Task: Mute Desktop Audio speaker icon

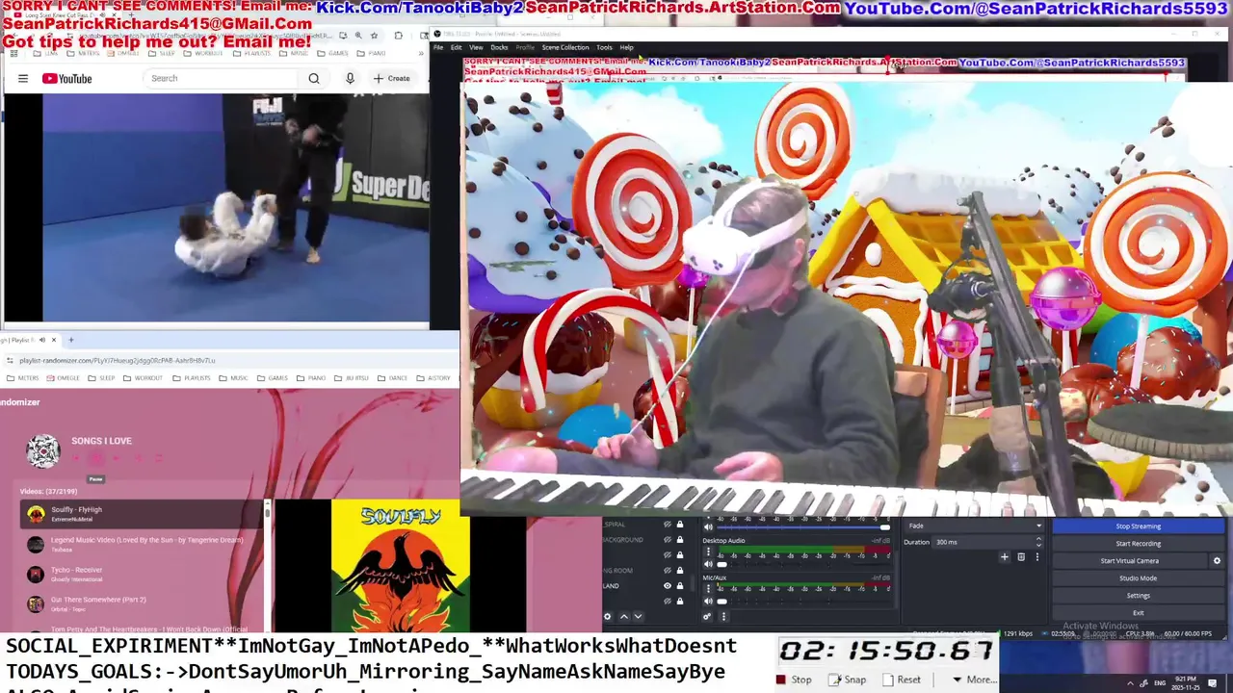Action: [708, 564]
